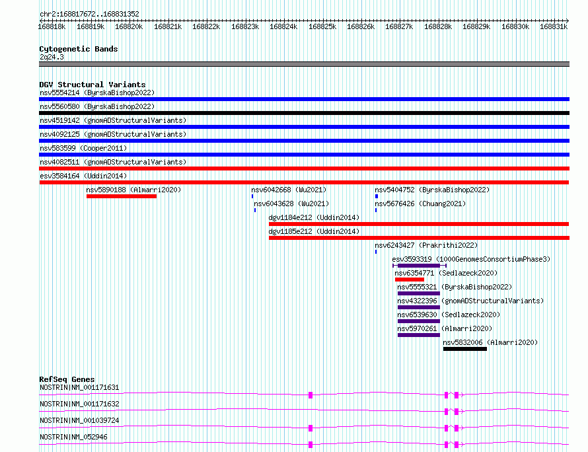
Task: Open NOSTRIN|NM_001171631 transcript label
Action: point(79,387)
